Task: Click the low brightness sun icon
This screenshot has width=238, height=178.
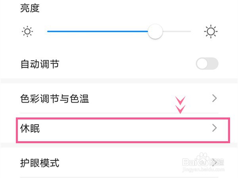Action: (x=27, y=32)
